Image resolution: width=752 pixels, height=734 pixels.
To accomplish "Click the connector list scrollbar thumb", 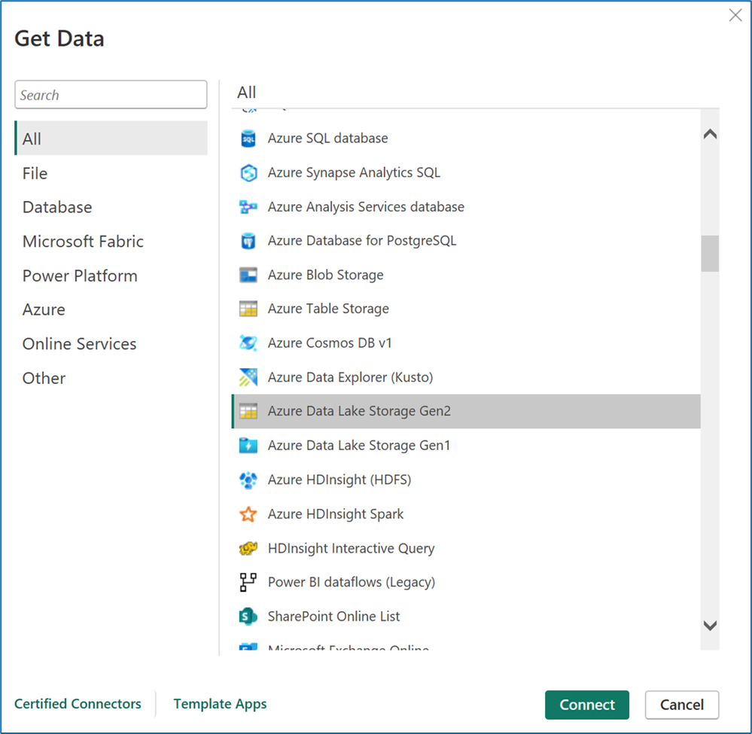I will click(710, 253).
